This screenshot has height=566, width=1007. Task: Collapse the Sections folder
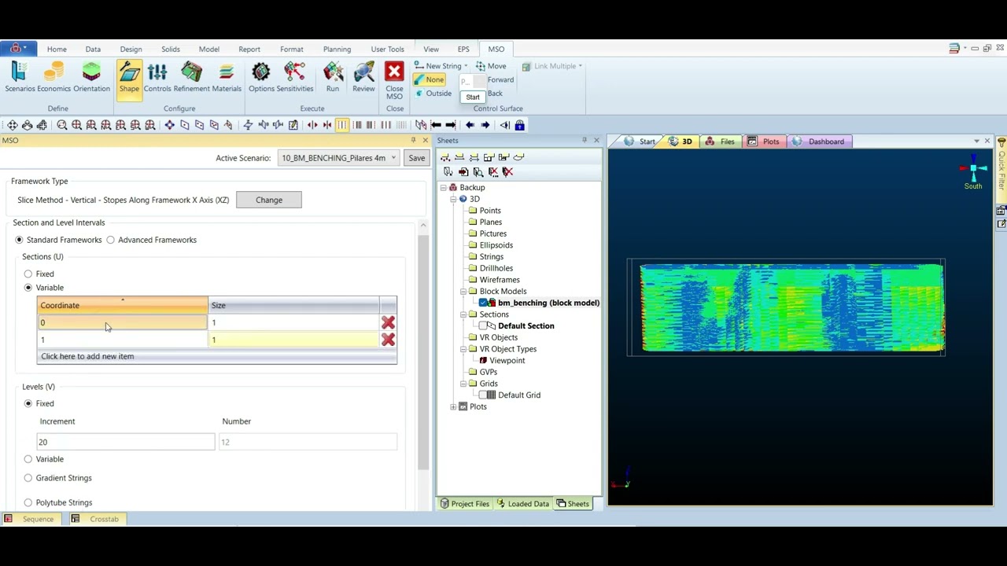pos(463,314)
